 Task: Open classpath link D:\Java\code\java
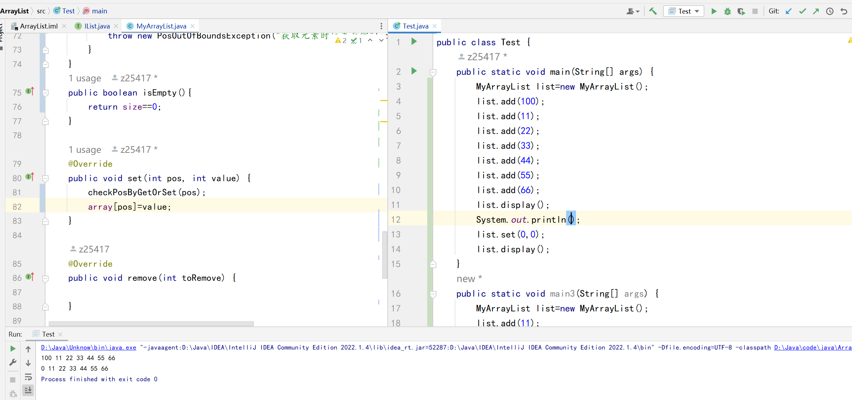click(x=813, y=348)
